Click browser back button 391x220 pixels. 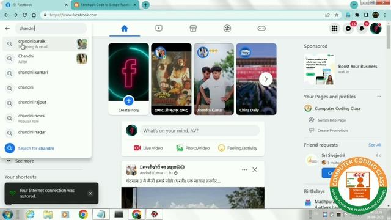(6, 15)
